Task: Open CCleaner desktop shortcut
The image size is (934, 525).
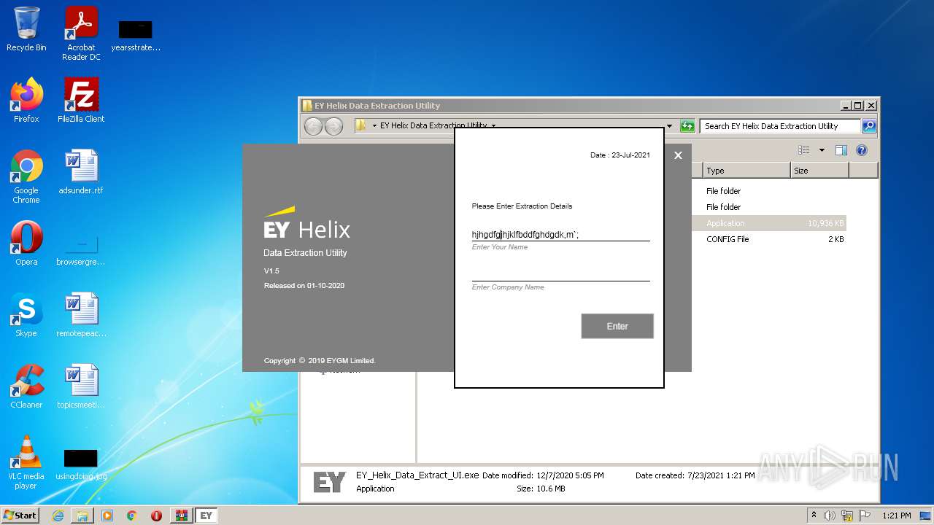Action: pyautogui.click(x=26, y=386)
